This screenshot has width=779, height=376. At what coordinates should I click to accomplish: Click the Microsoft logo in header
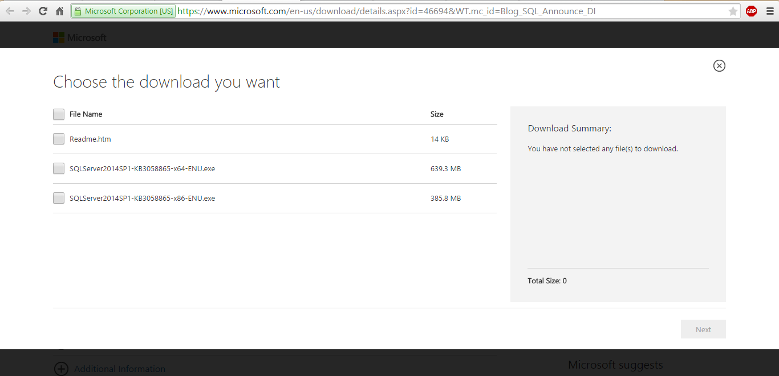tap(80, 38)
